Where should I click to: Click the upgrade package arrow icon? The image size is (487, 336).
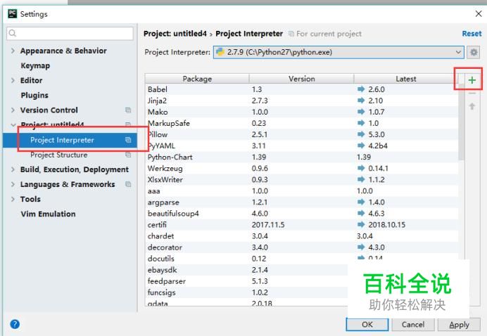coord(472,106)
